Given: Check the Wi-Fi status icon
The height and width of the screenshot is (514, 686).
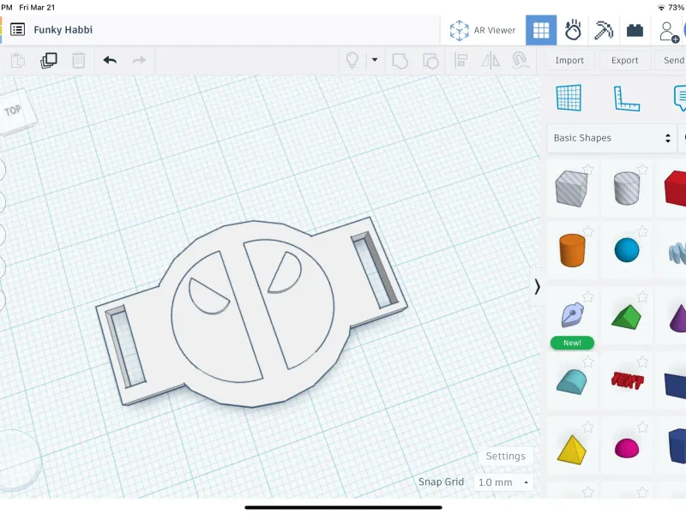Looking at the screenshot, I should pyautogui.click(x=660, y=8).
